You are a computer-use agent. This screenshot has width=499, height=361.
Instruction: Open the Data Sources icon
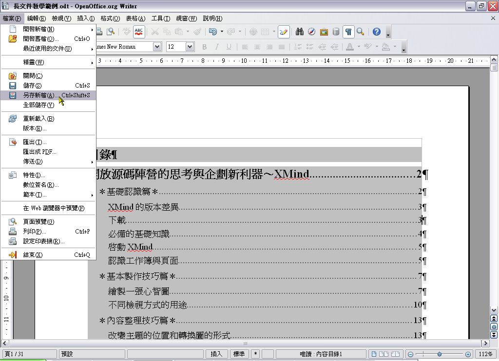tap(336, 32)
